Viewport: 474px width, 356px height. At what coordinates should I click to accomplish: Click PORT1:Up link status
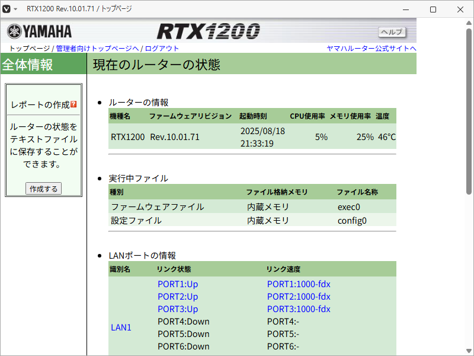(178, 284)
